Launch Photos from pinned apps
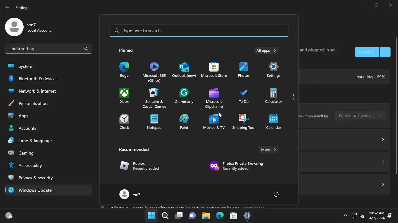The image size is (398, 223). pos(243,70)
